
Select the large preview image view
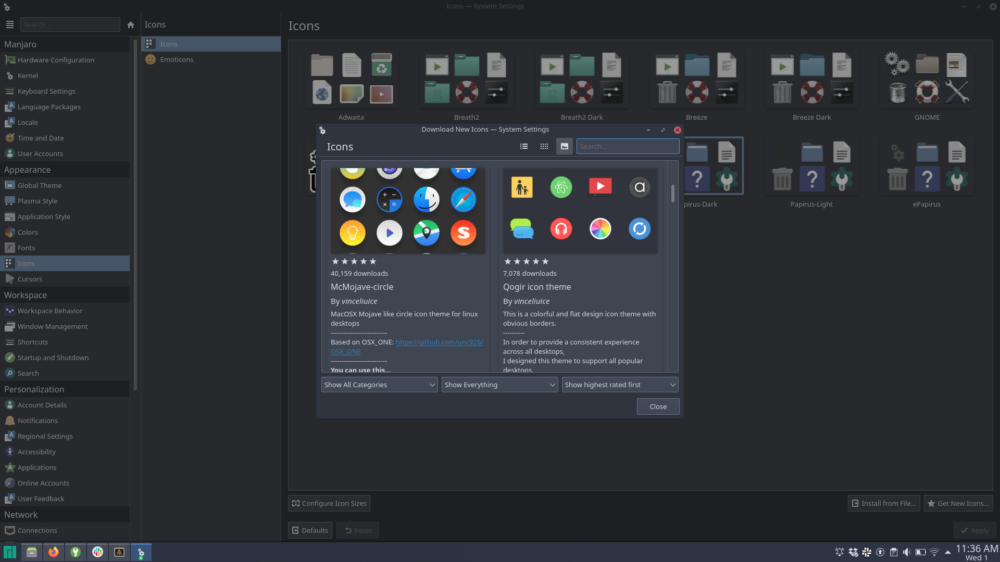tap(565, 147)
